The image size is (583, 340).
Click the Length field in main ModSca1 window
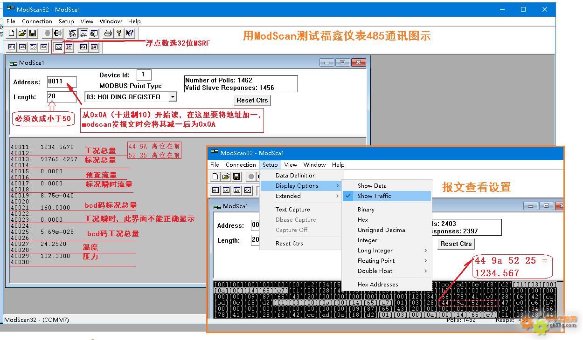click(x=62, y=96)
